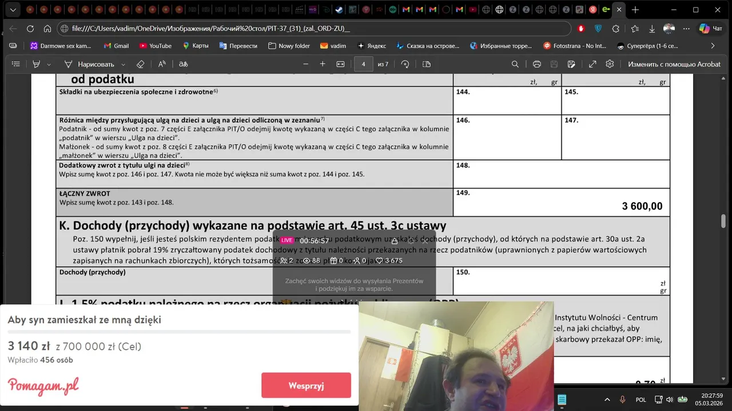Open the Карты bookmark

click(x=196, y=46)
